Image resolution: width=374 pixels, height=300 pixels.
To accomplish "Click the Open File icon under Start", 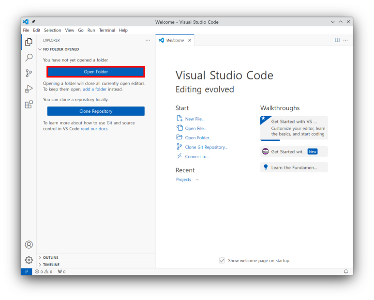I will (180, 128).
